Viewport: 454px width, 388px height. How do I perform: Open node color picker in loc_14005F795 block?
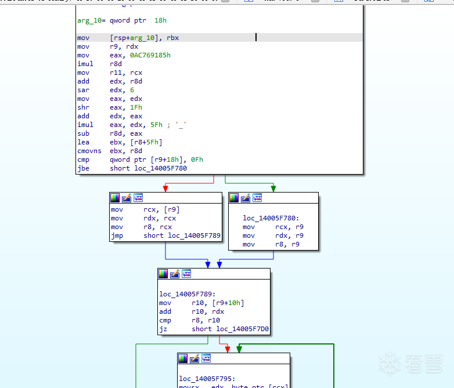point(183,358)
